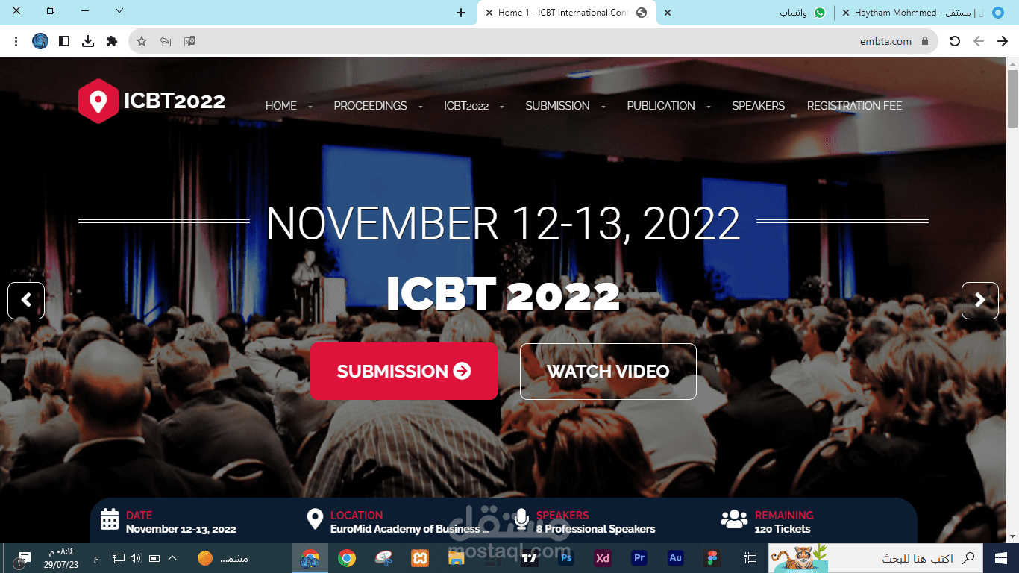Viewport: 1019px width, 573px height.
Task: Expand the PROCEEDINGS navigation menu
Action: point(378,106)
